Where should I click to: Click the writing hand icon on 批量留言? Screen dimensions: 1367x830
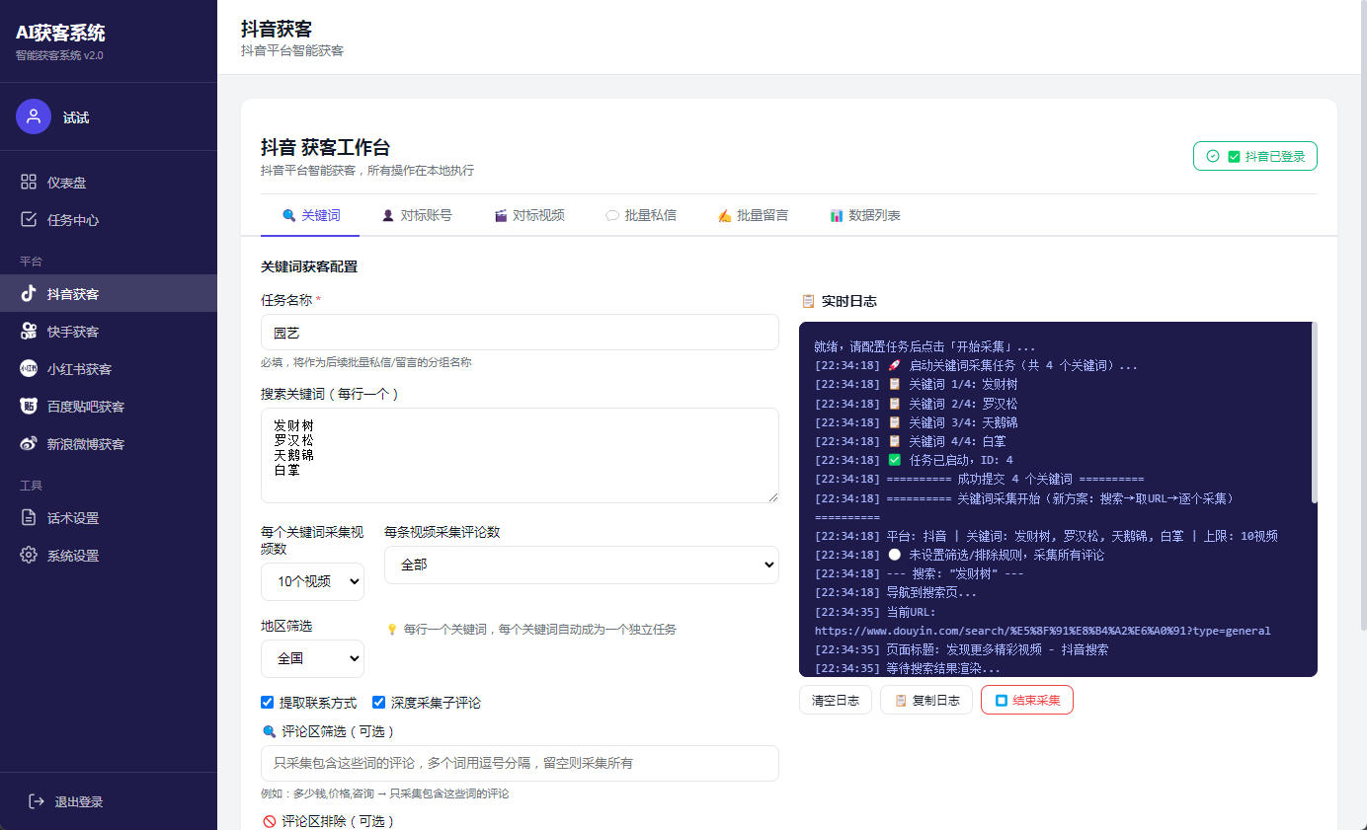click(724, 215)
